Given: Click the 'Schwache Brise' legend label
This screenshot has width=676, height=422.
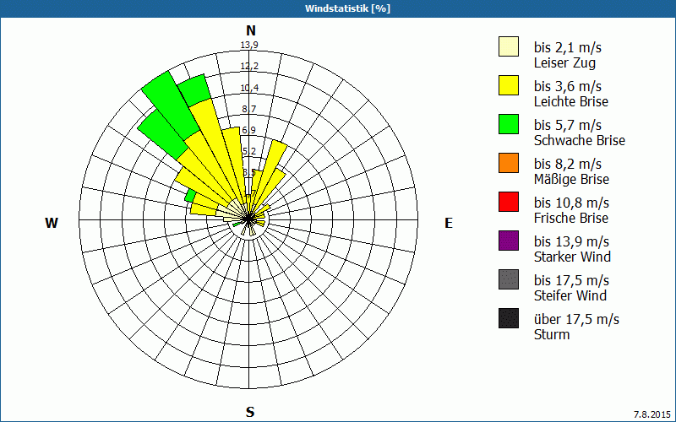Looking at the screenshot, I should coord(580,140).
